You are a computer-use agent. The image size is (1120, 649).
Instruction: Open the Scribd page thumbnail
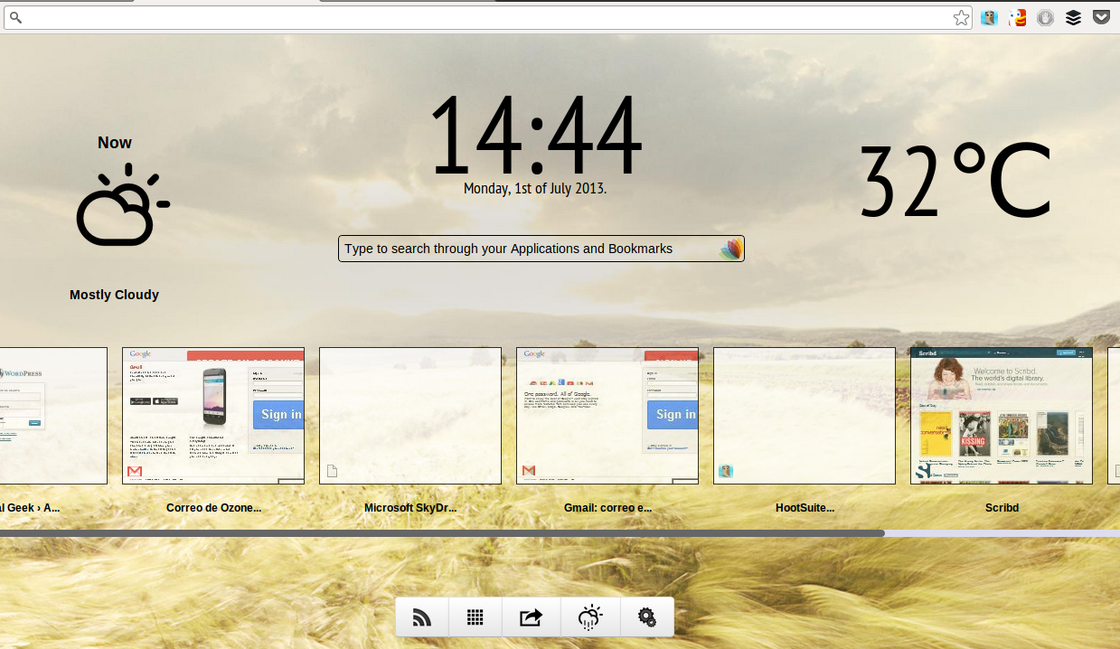point(1002,416)
